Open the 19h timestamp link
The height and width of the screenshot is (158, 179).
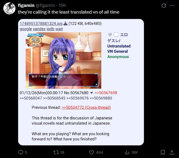coord(62,5)
